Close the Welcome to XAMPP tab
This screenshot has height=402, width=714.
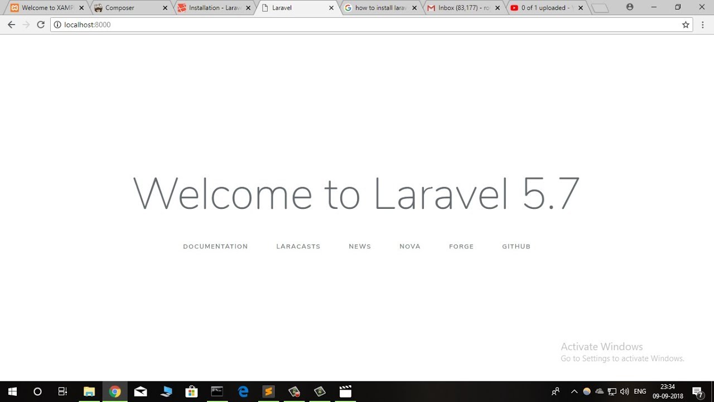(81, 8)
